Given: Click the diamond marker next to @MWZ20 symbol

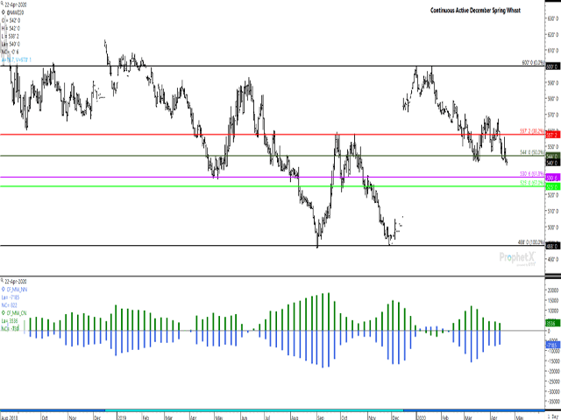Looking at the screenshot, I should [4, 13].
